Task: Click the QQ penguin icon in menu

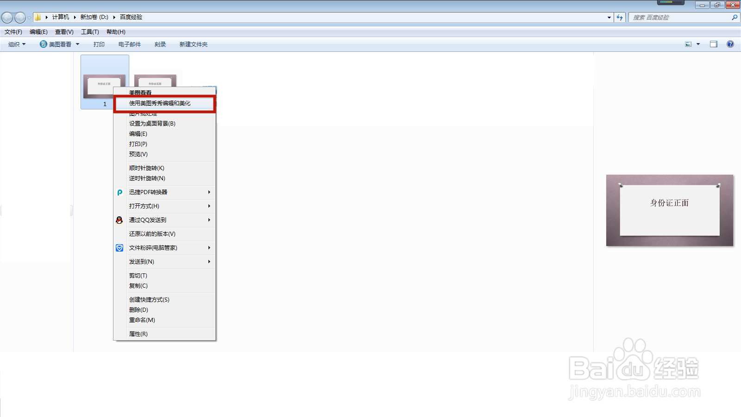Action: pos(119,220)
